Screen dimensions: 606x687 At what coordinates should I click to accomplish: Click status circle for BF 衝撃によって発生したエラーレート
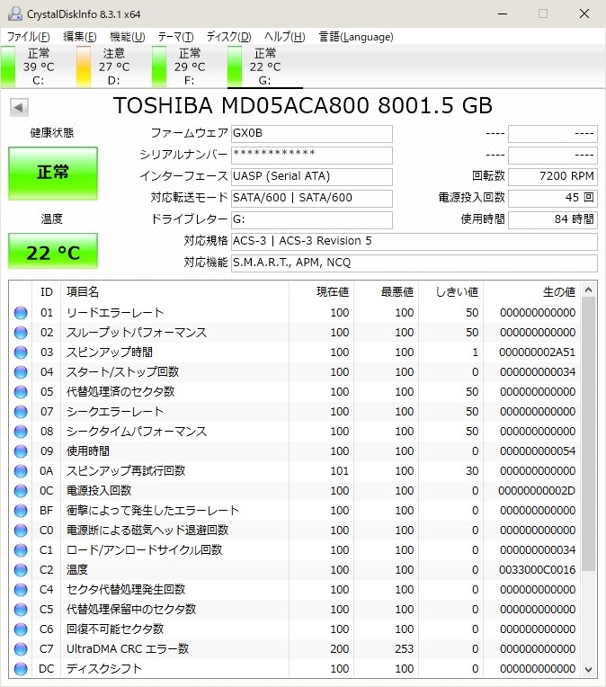click(x=21, y=511)
